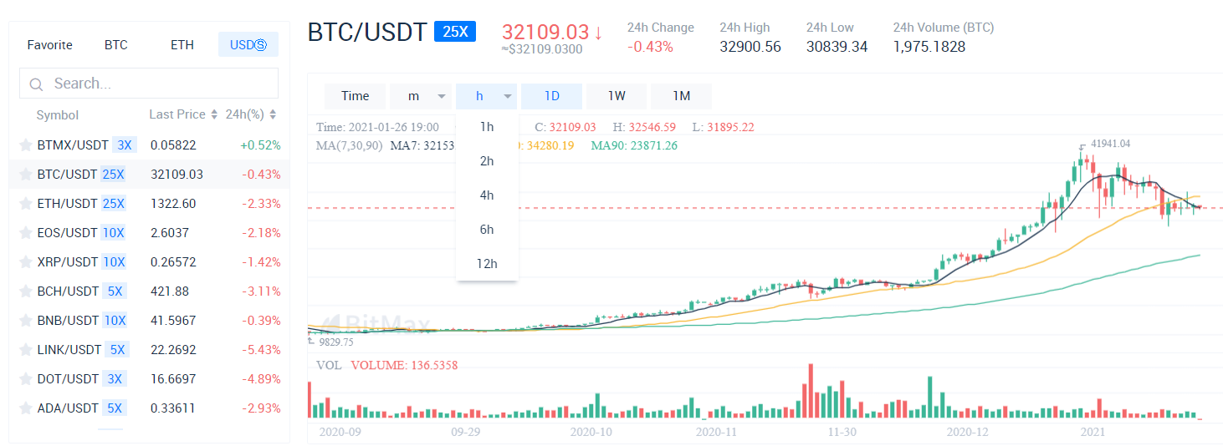This screenshot has height=446, width=1223.
Task: Switch to the BTC market tab
Action: (116, 45)
